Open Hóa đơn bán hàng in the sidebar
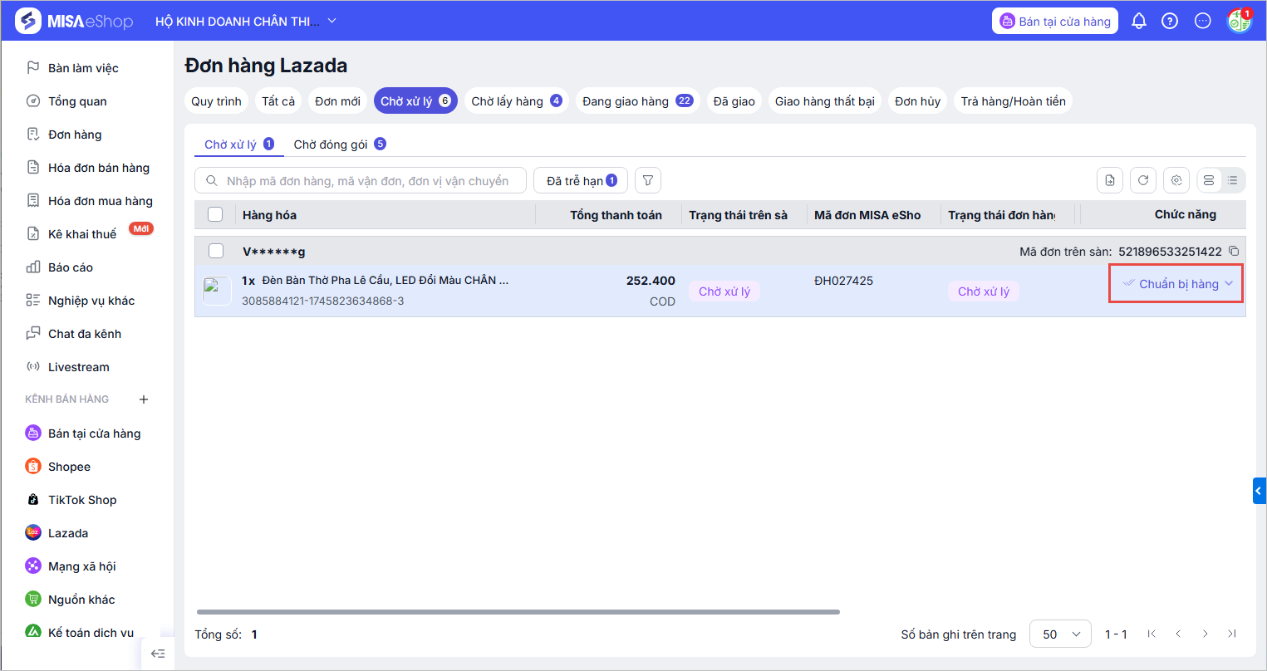1267x671 pixels. coord(87,168)
